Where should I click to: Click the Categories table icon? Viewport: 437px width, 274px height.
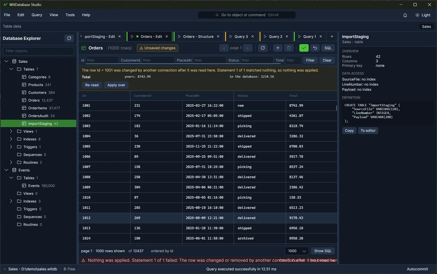[24, 77]
